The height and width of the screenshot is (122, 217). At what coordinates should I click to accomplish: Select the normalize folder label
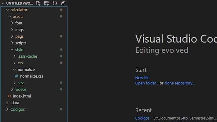pos(26,69)
